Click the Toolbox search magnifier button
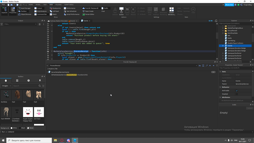The width and height of the screenshot is (254, 143). coord(39,86)
